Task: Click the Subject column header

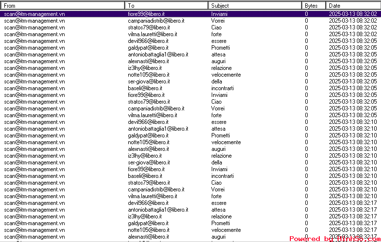Action: point(255,6)
